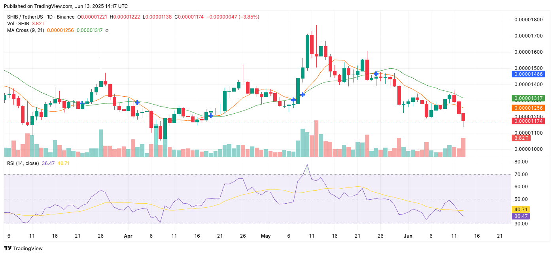This screenshot has width=554, height=255.
Task: Click the TradingView logo in the bottom-left corner
Action: pyautogui.click(x=23, y=248)
